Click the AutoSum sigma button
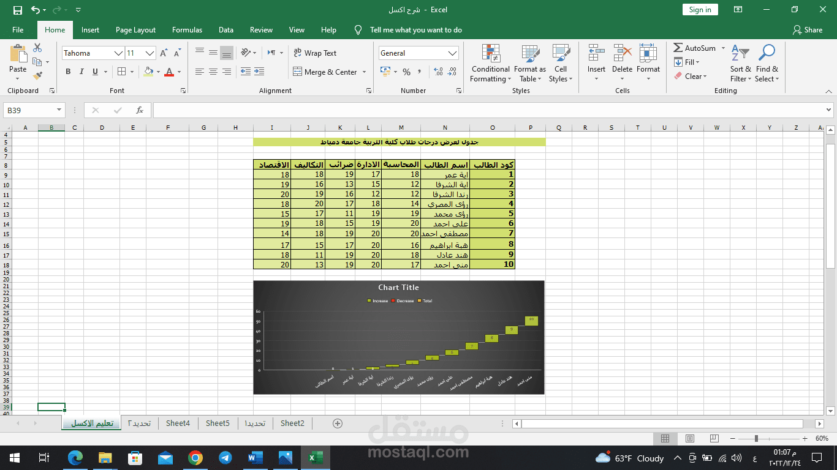The width and height of the screenshot is (837, 470). (694, 48)
